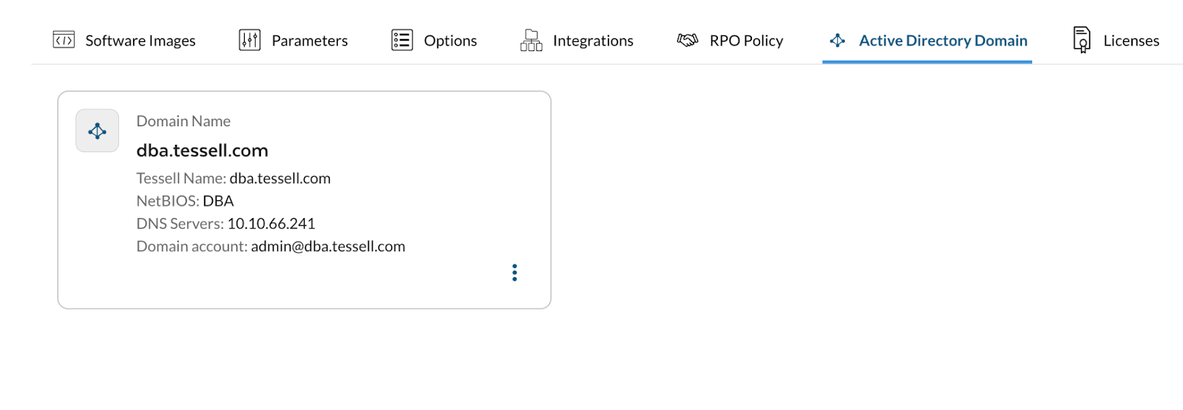This screenshot has width=1183, height=410.
Task: Open the three-dot menu on the domain card
Action: pyautogui.click(x=515, y=273)
